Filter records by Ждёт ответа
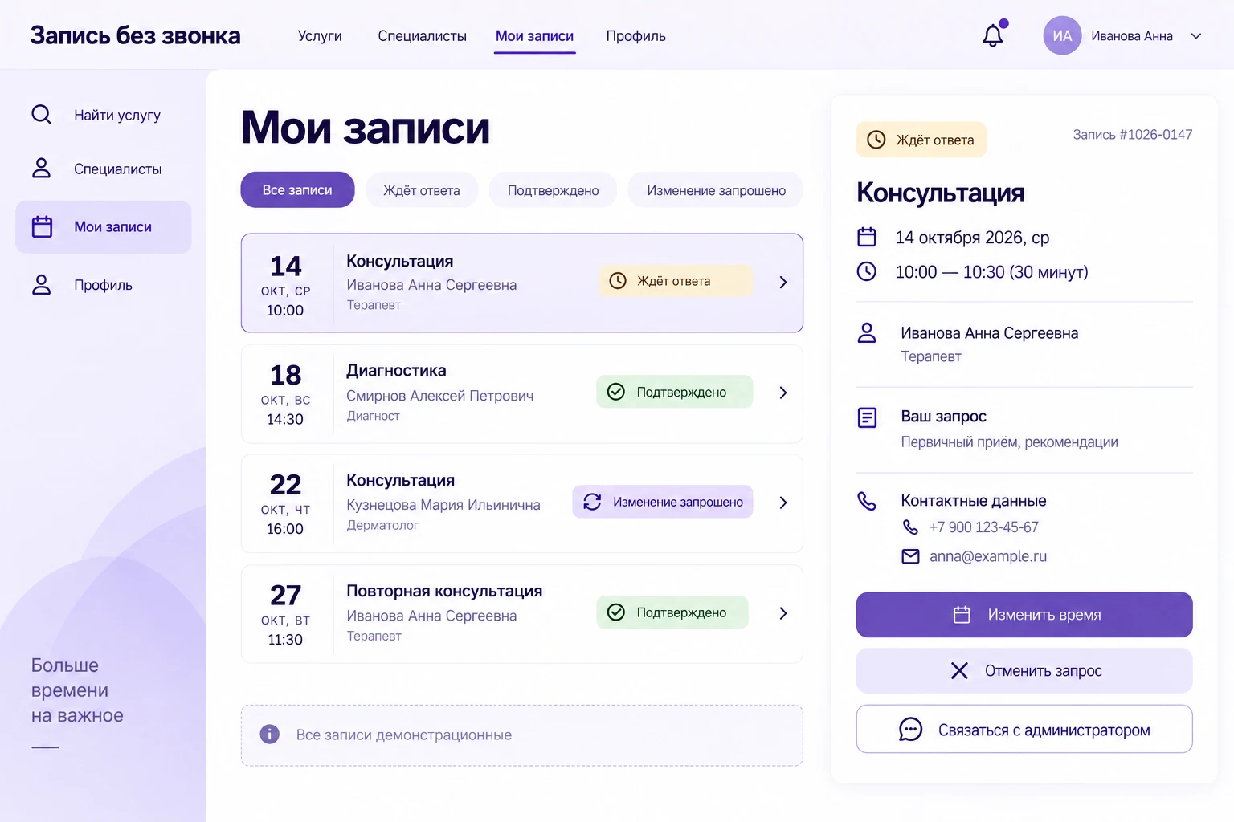The image size is (1234, 822). (x=422, y=190)
